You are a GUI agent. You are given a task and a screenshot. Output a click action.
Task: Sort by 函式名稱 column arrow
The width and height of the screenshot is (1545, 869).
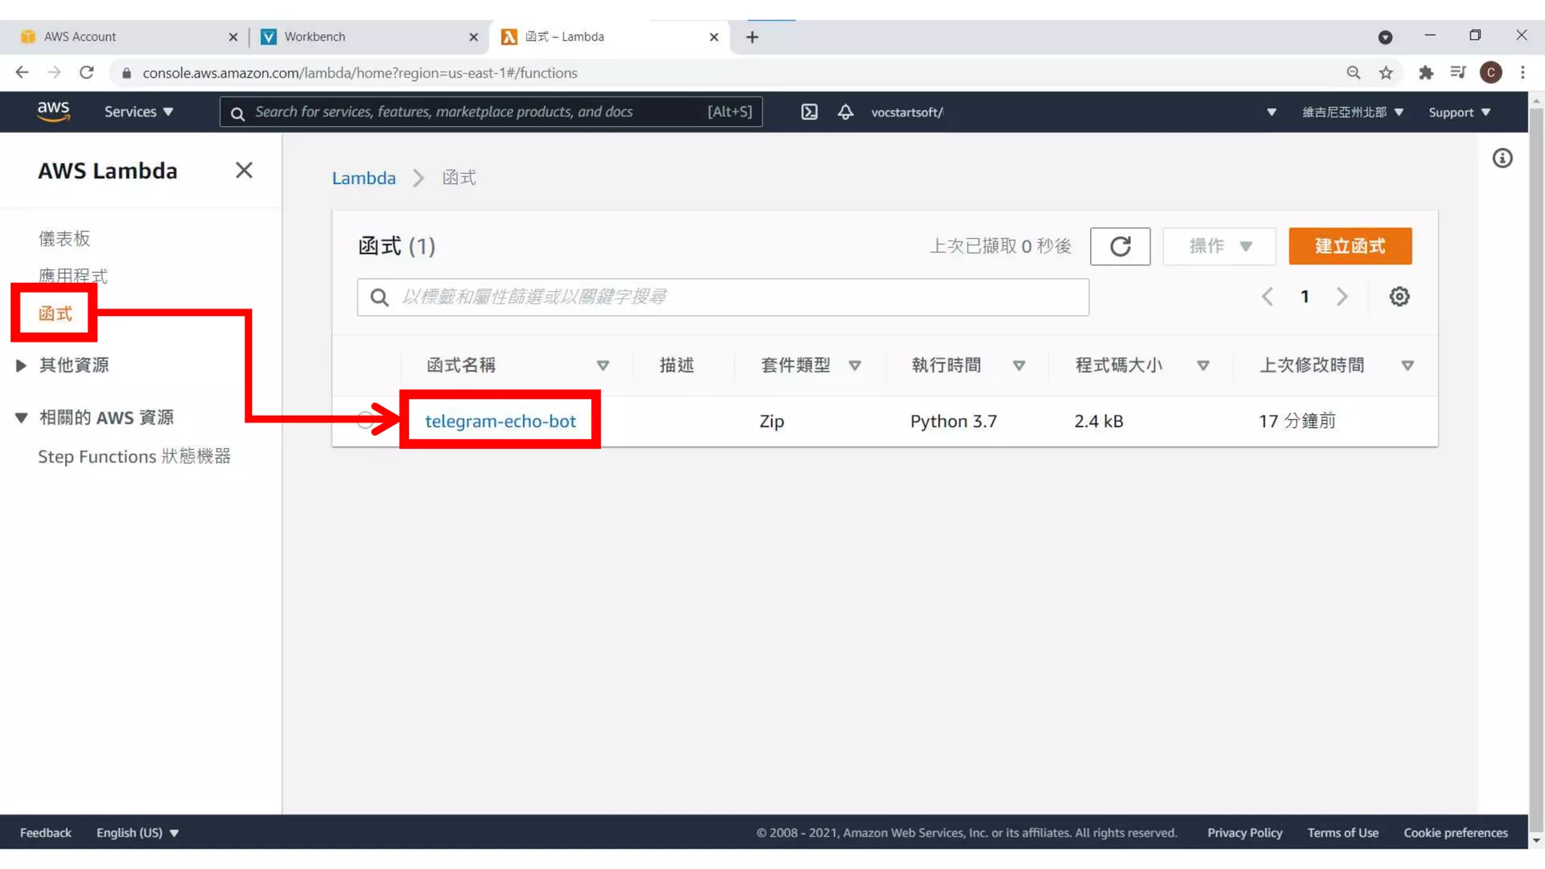602,366
